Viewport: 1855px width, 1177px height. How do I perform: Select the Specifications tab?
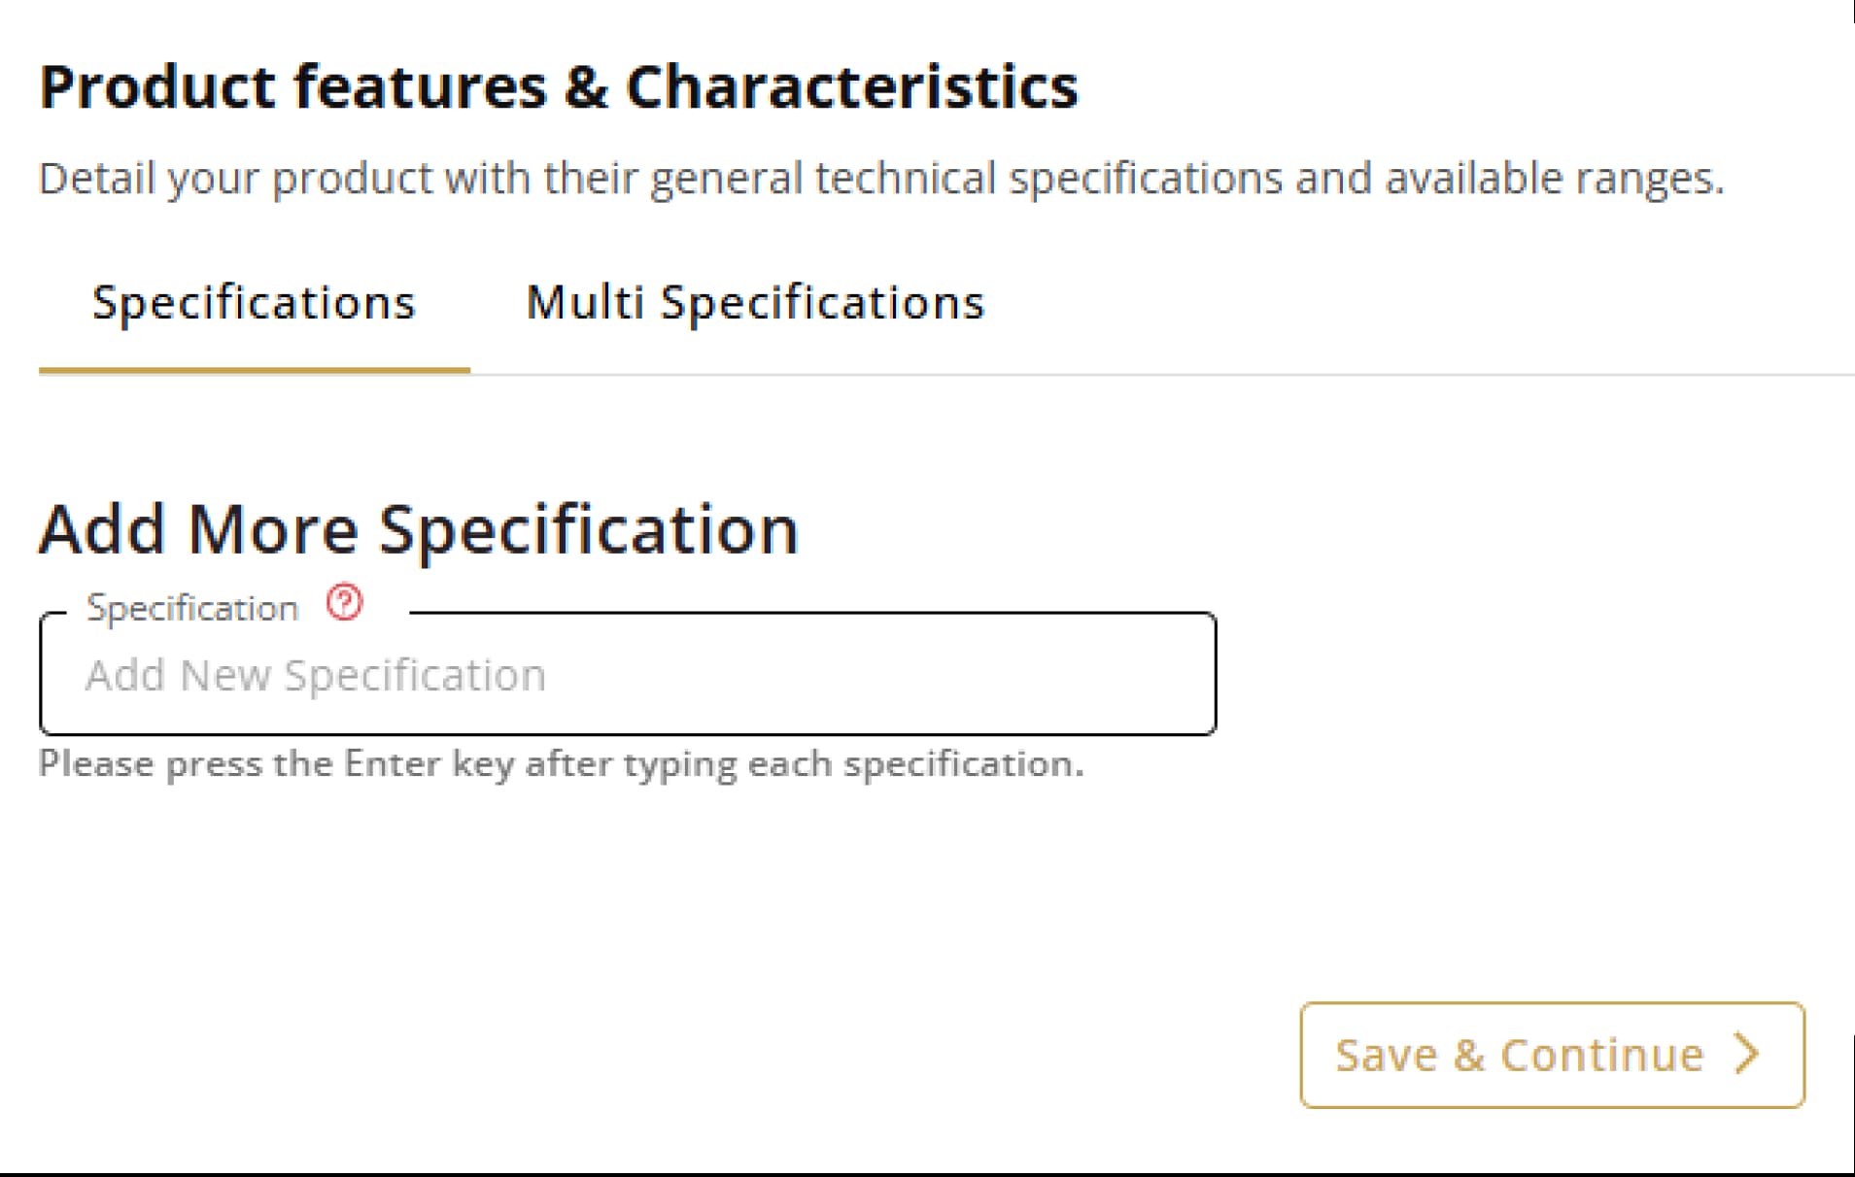pyautogui.click(x=254, y=302)
